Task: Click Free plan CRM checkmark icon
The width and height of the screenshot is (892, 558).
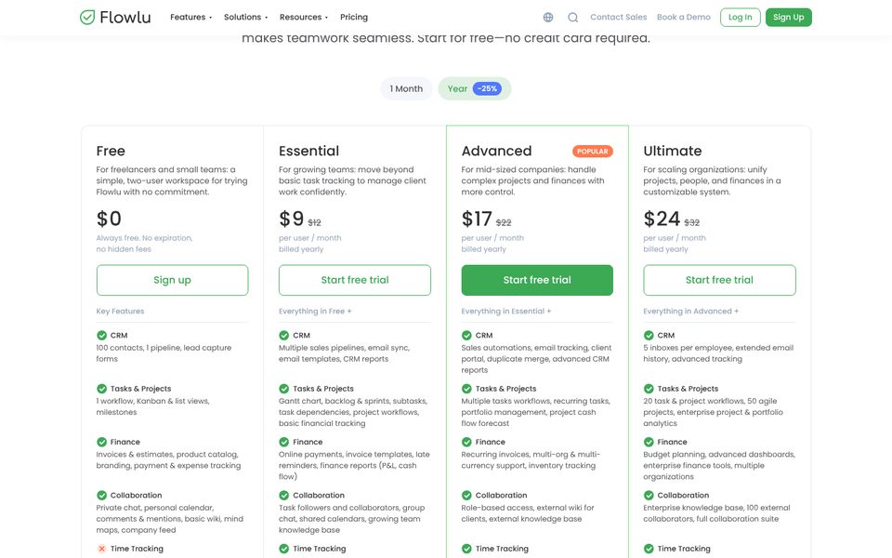Action: 102,336
